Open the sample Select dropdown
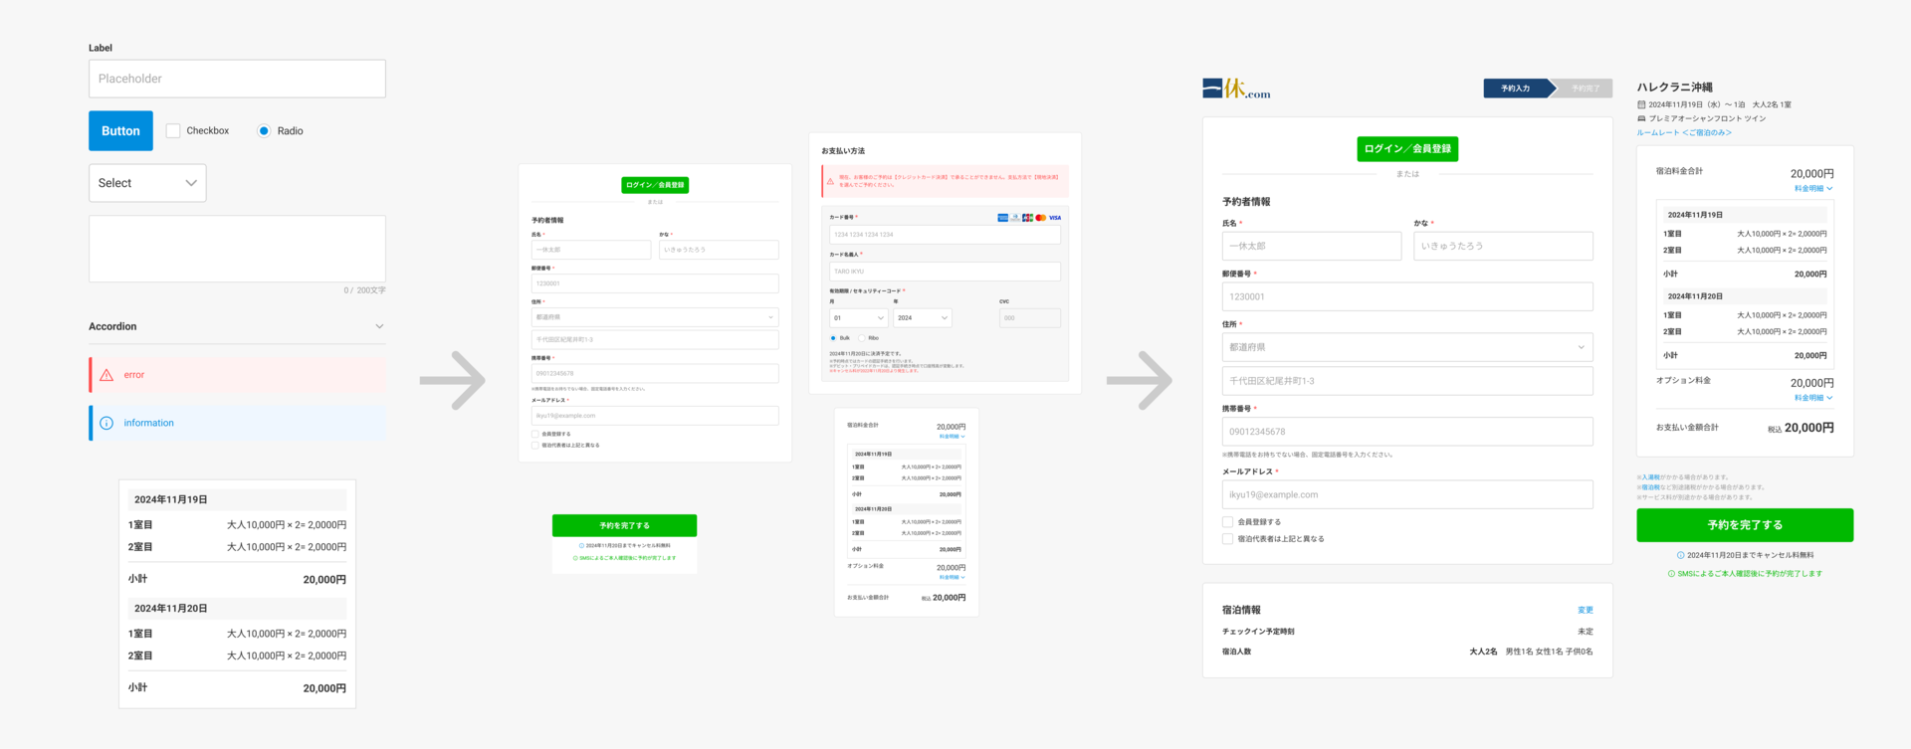The image size is (1911, 749). point(147,183)
